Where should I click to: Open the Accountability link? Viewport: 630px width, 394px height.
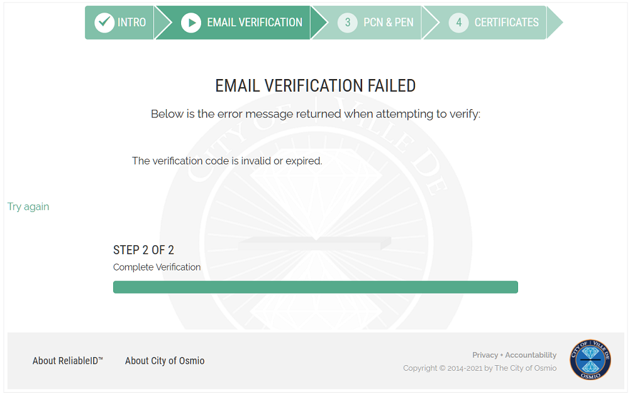pyautogui.click(x=531, y=355)
